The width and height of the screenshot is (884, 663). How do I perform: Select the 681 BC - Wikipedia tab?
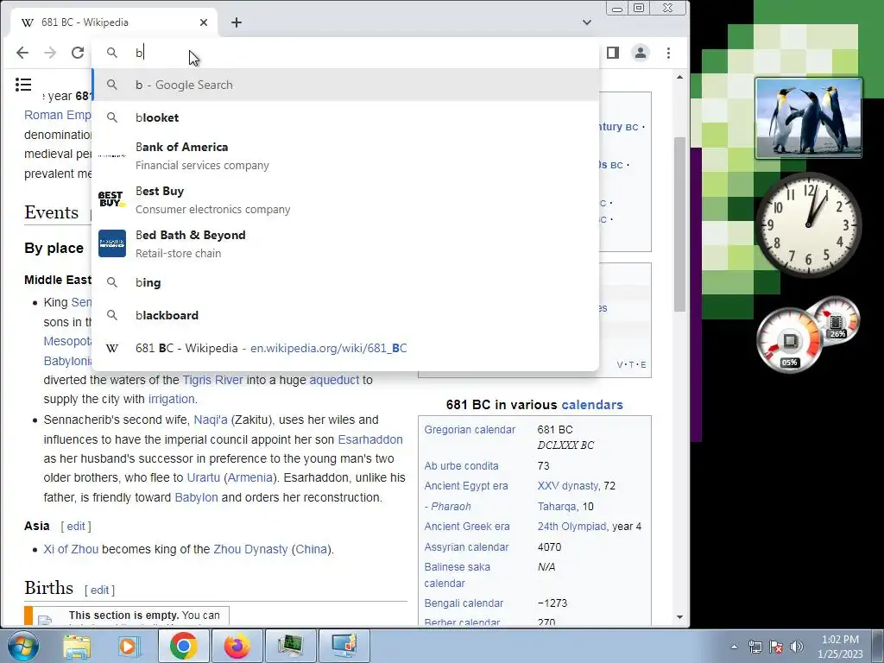point(113,22)
